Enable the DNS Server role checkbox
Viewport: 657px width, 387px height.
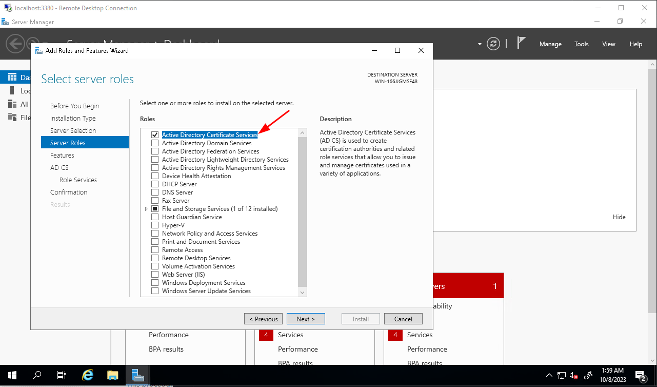155,192
